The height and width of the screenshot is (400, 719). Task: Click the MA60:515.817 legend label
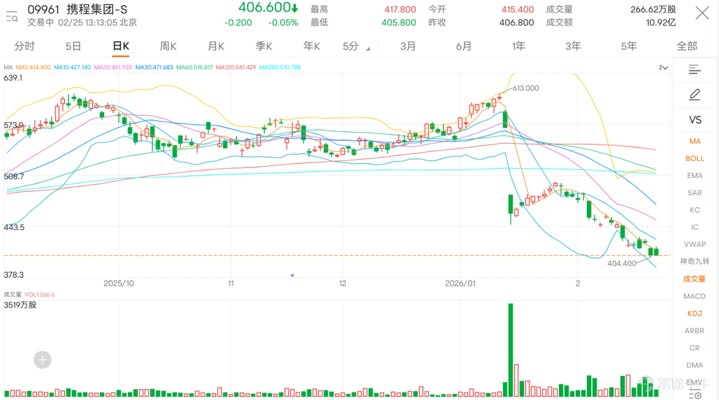(x=195, y=67)
